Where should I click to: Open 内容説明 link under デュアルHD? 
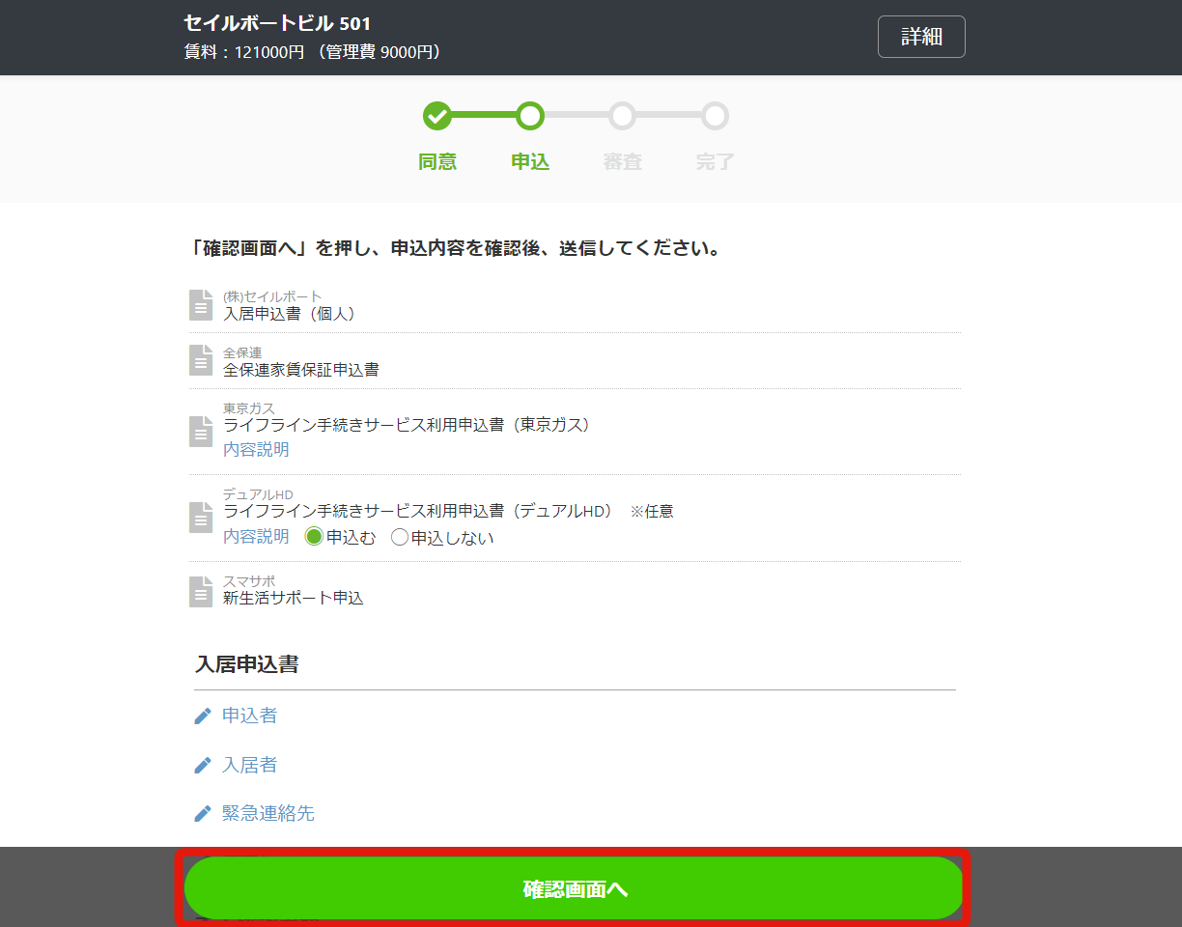(256, 536)
